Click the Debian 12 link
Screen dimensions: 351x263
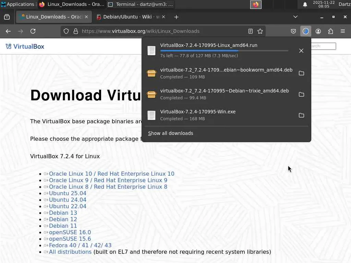pyautogui.click(x=63, y=219)
